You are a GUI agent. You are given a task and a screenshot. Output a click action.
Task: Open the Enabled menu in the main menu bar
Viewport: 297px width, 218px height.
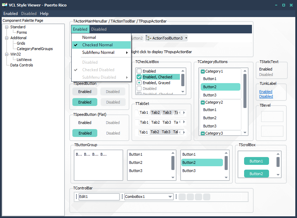click(x=11, y=14)
